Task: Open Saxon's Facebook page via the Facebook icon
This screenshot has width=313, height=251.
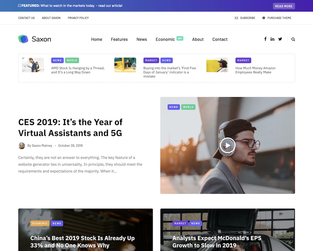Action: tap(265, 39)
